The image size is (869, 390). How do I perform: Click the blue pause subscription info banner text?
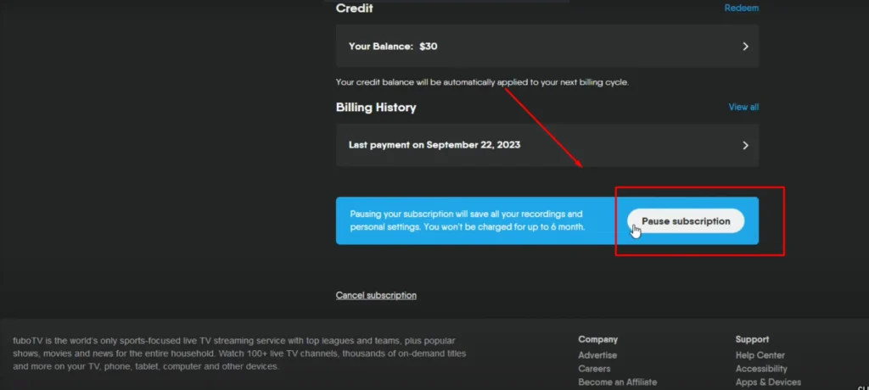[468, 220]
